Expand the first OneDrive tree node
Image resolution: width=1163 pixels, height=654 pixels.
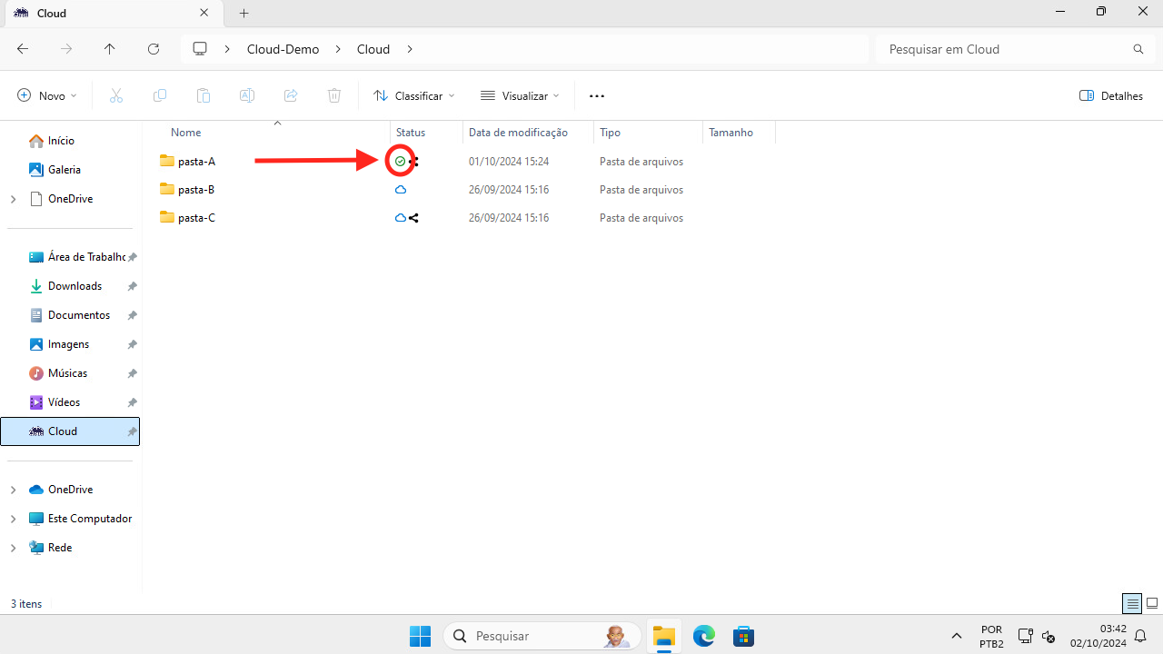[13, 199]
